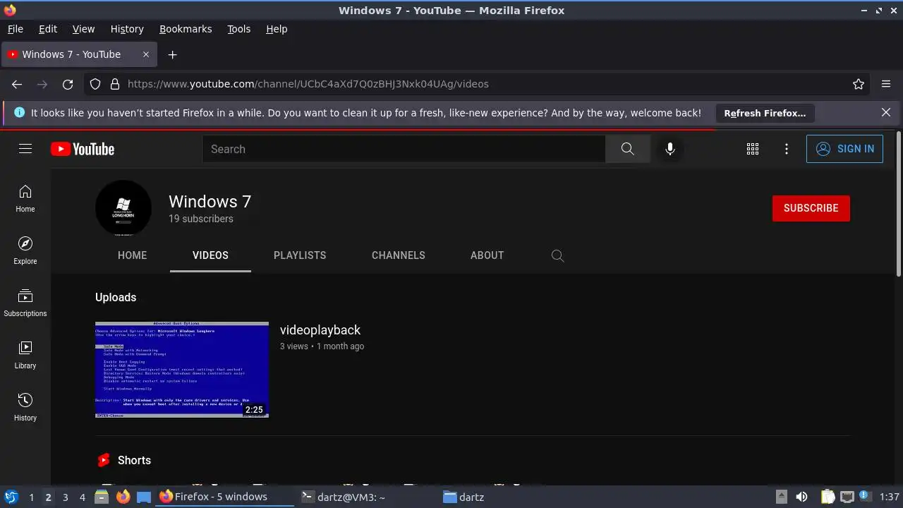Click the Uploads section heading

(116, 297)
